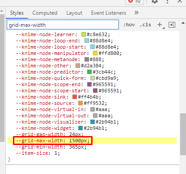Open color picker for --knime-node-metanode swatch
The height and width of the screenshot is (174, 186).
pos(87,59)
